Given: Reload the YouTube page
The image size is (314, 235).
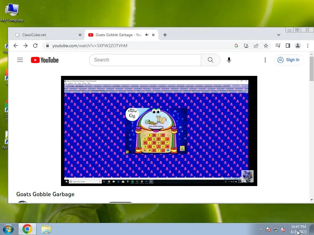Looking at the screenshot, I should coord(35,46).
